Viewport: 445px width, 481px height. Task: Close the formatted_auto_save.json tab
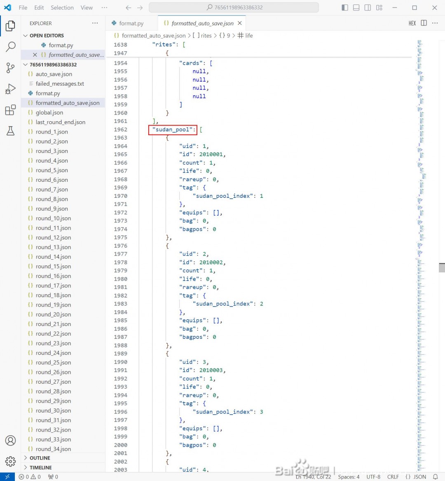[240, 23]
